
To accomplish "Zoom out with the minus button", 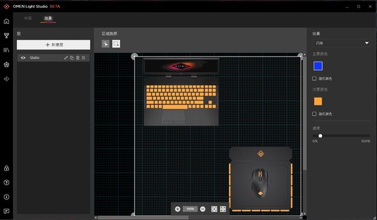I will [202, 209].
